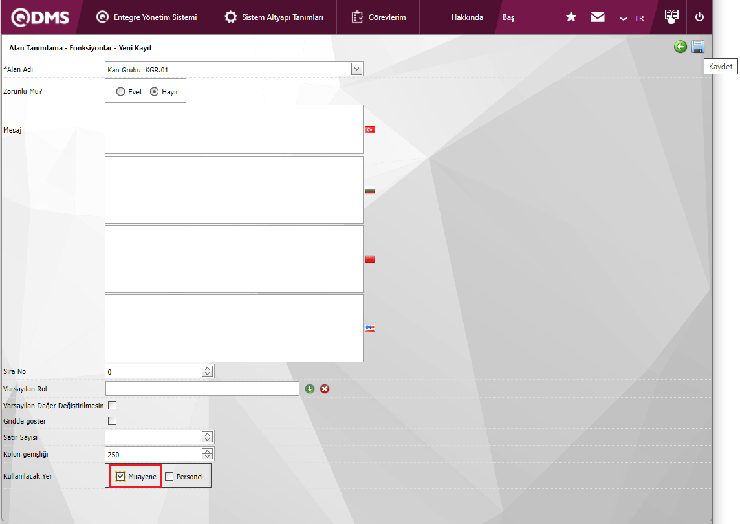
Task: Click red clear icon for Varsayılan Rol
Action: point(325,389)
